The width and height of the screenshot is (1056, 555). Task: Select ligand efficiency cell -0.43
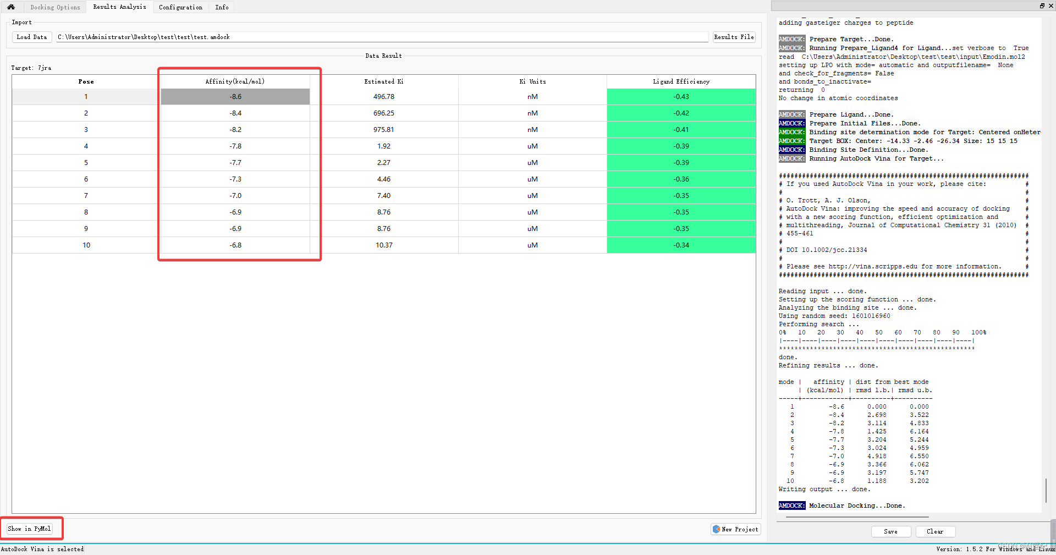[681, 97]
